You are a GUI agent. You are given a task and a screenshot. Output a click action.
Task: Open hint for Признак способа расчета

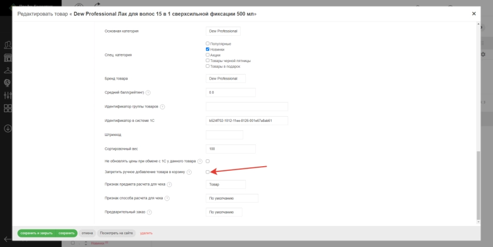point(167,198)
